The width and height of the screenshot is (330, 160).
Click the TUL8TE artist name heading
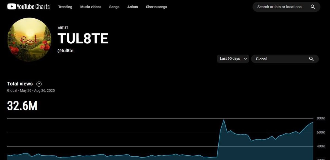[x=83, y=39]
